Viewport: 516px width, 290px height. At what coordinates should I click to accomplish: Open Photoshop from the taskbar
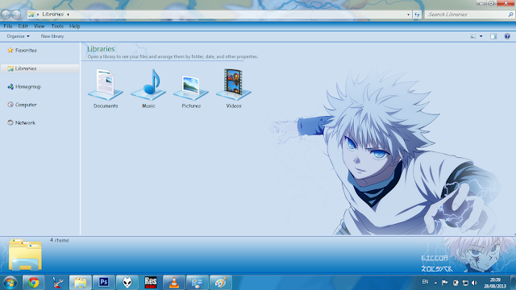[104, 283]
